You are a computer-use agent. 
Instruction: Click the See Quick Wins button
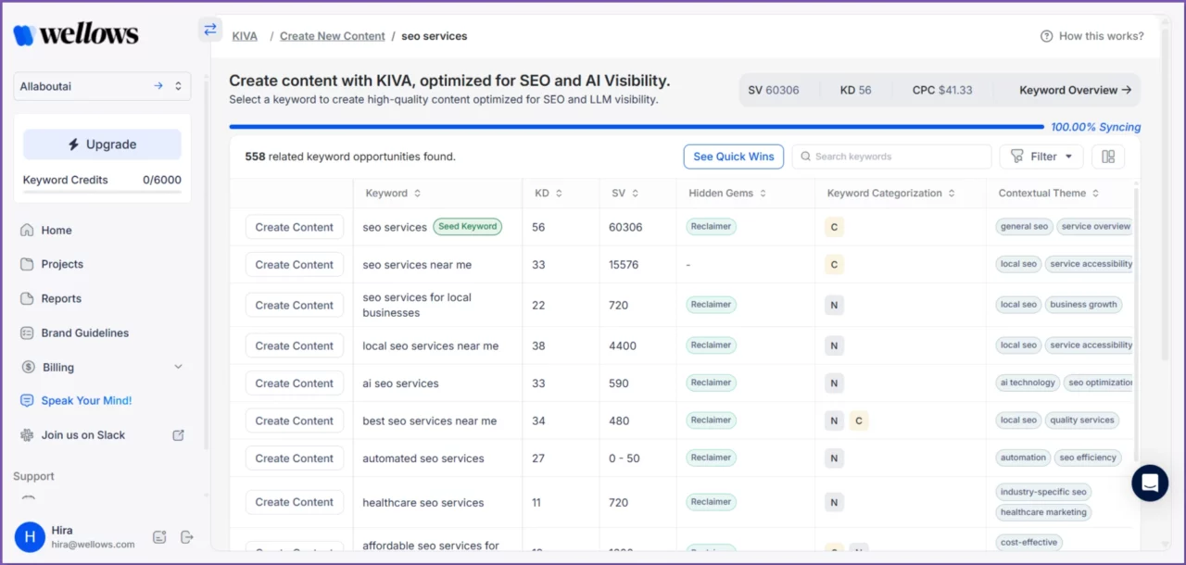pos(733,156)
